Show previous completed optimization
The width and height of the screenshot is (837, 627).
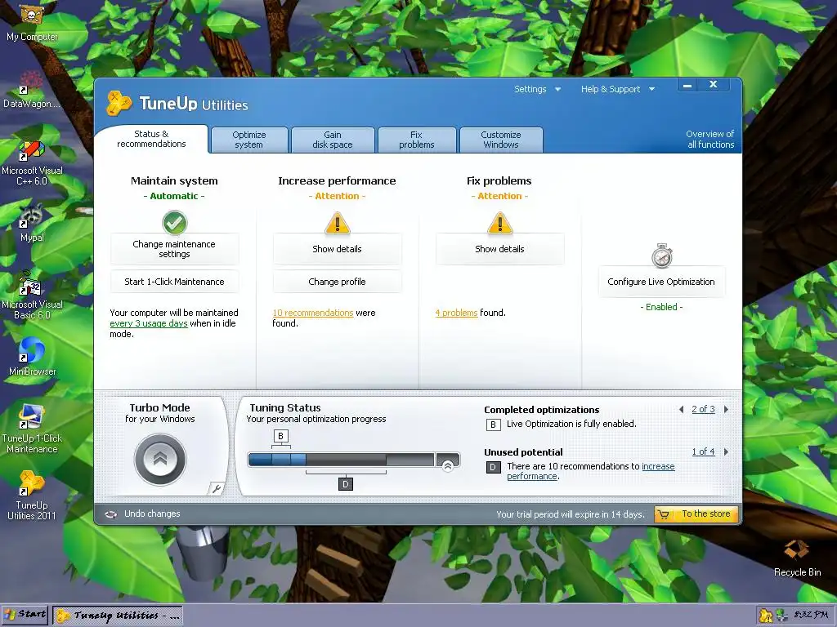click(x=681, y=410)
